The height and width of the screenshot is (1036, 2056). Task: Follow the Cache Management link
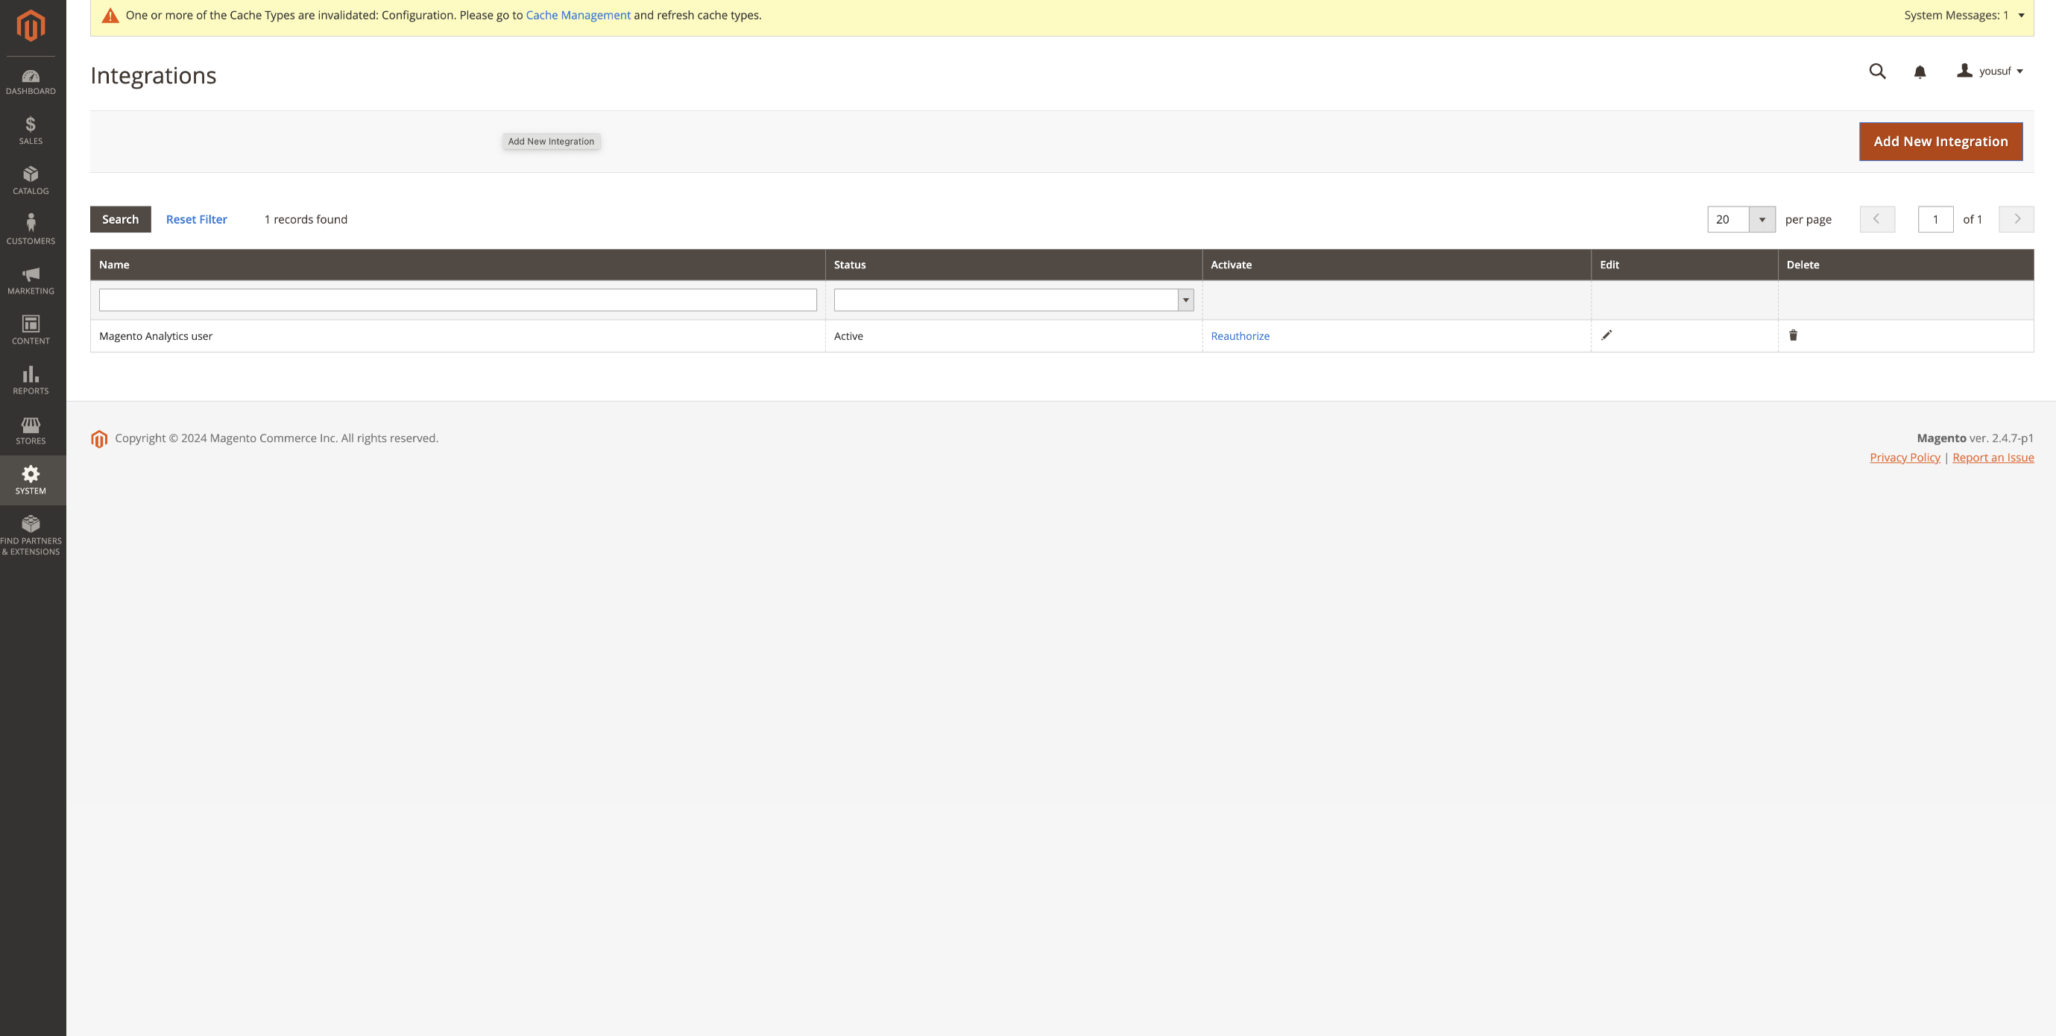pos(578,15)
